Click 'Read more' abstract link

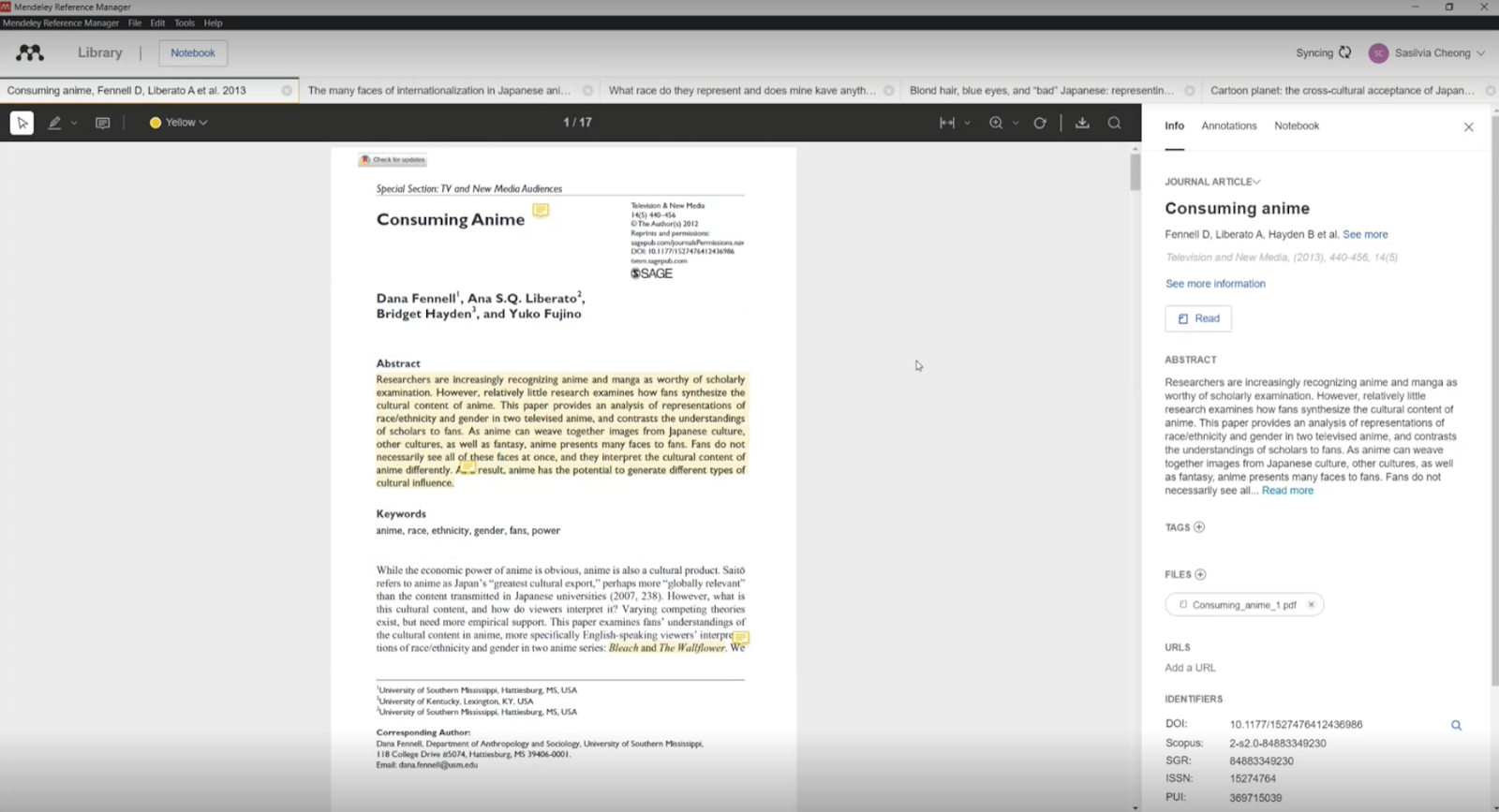pyautogui.click(x=1287, y=491)
